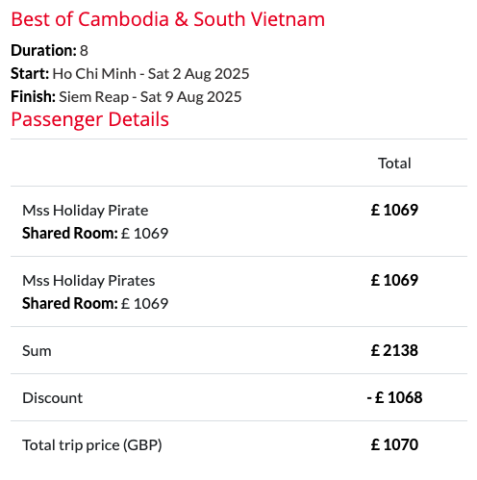Click the Start label
This screenshot has width=477, height=480.
coord(30,73)
